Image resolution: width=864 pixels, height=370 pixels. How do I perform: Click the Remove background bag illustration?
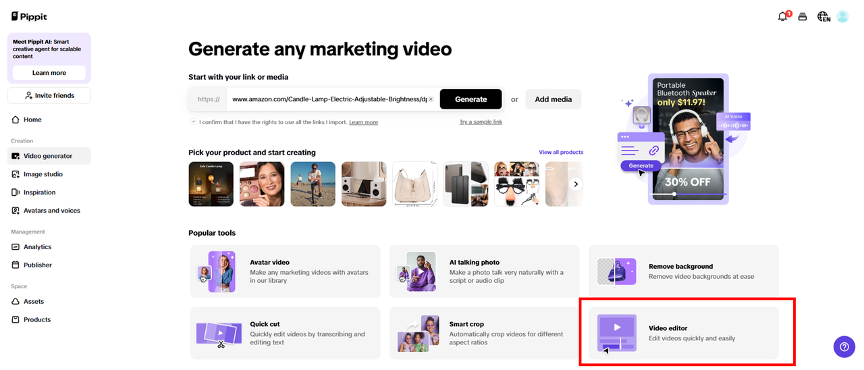tap(616, 271)
